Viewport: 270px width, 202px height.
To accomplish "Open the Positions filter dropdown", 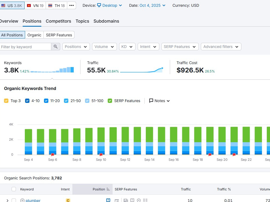I will pos(76,47).
